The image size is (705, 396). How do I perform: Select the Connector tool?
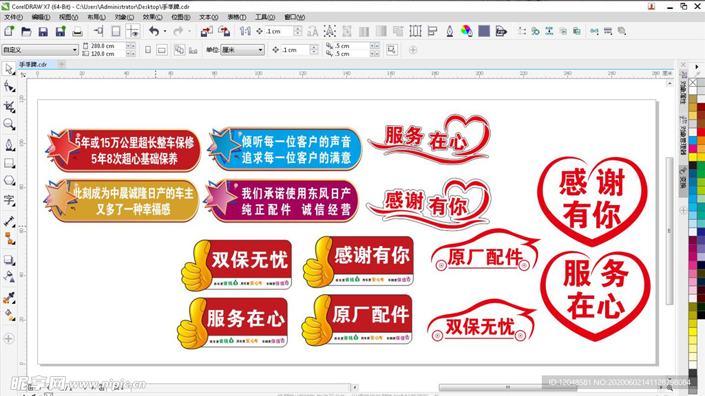click(8, 239)
